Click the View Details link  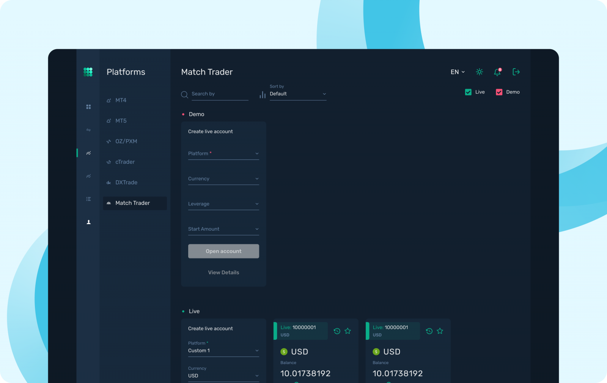[x=223, y=272]
